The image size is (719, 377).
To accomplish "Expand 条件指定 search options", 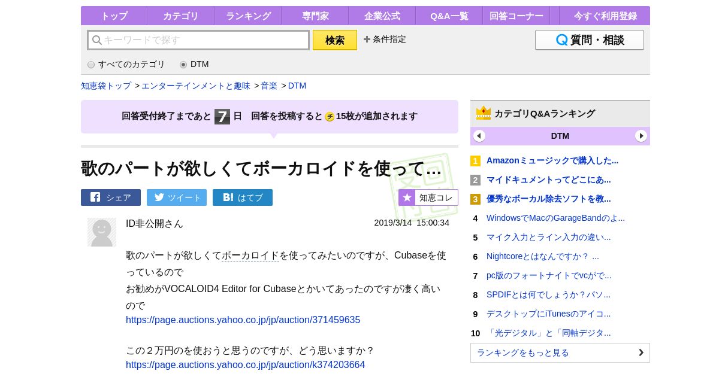I will 385,39.
